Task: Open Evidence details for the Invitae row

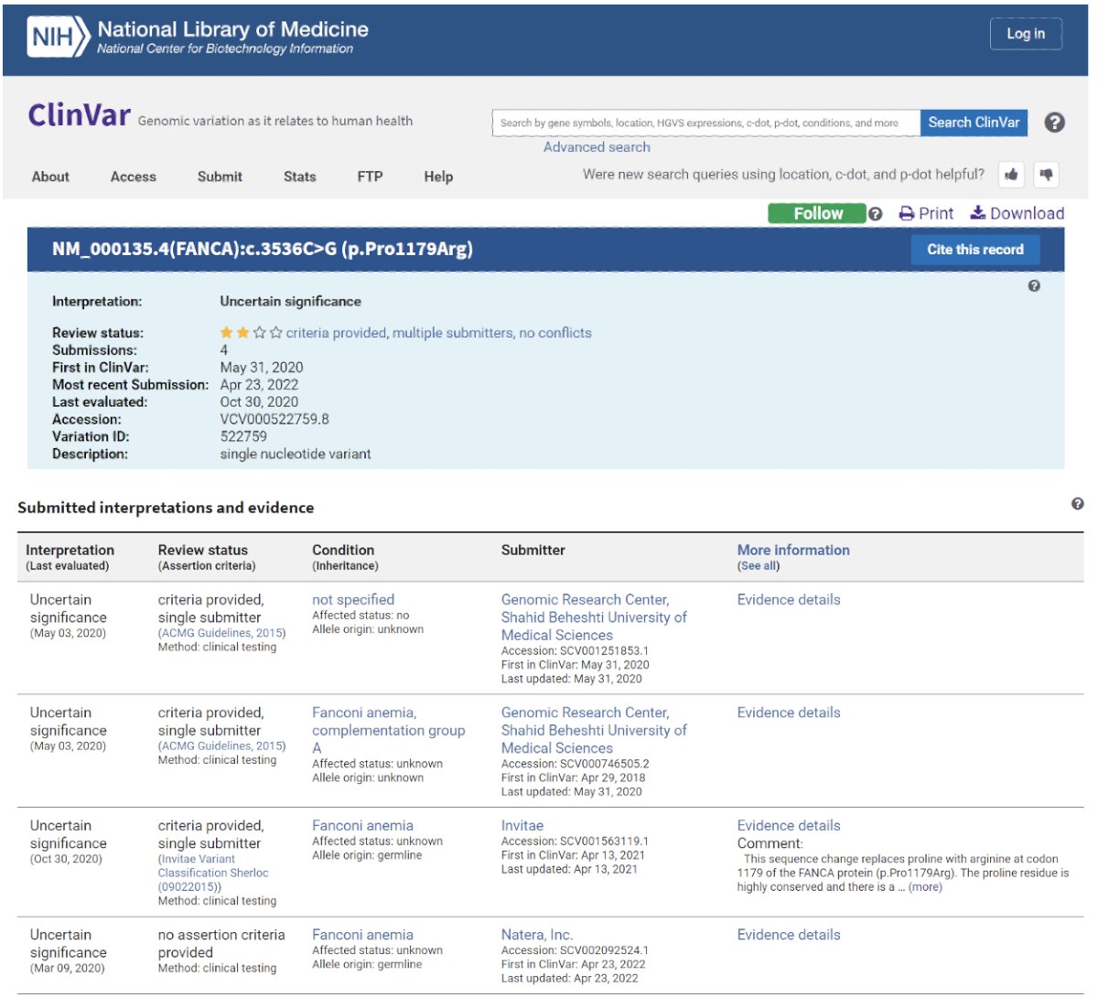Action: [789, 826]
